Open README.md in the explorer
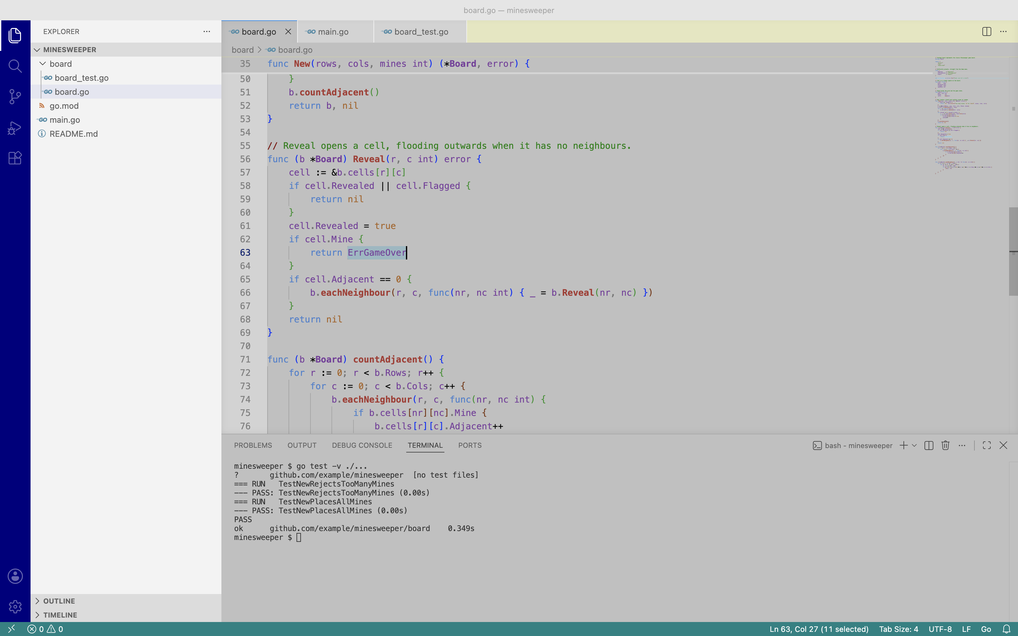This screenshot has height=636, width=1018. click(126, 134)
